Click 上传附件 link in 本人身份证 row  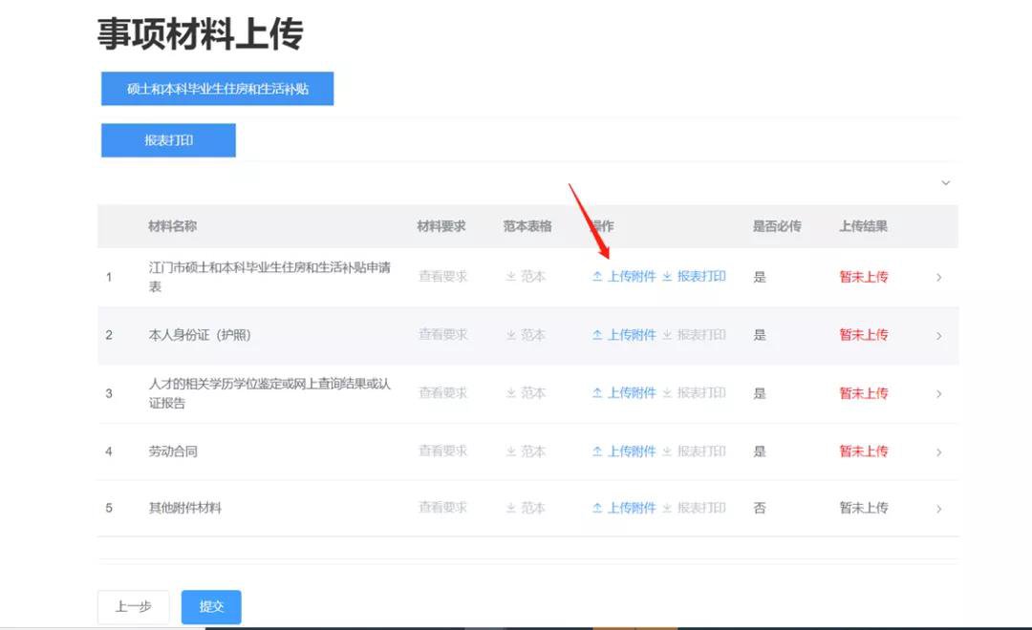632,335
